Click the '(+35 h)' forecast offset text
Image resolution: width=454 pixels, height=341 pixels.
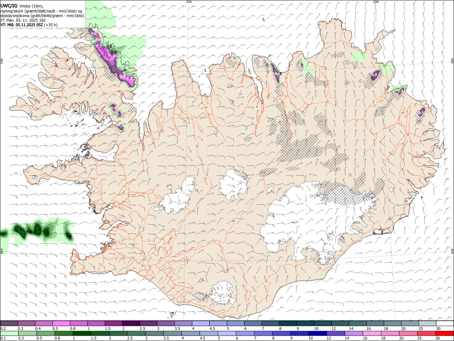coord(51,25)
